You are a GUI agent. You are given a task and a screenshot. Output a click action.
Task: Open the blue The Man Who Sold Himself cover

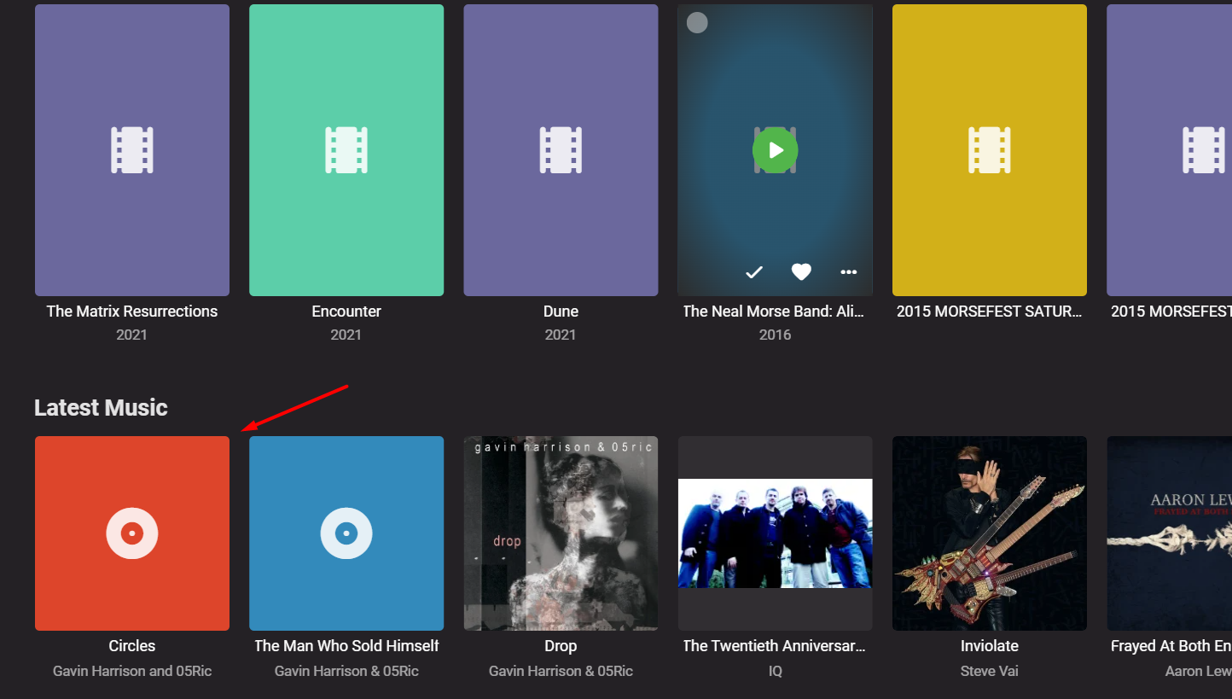click(346, 533)
